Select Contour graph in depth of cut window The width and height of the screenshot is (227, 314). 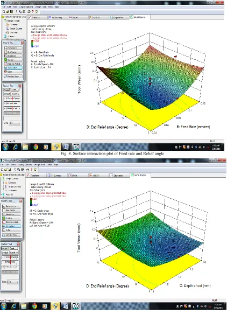(x=11, y=218)
